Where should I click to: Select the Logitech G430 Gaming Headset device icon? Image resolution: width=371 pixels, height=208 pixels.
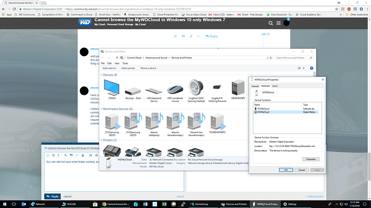(196, 88)
